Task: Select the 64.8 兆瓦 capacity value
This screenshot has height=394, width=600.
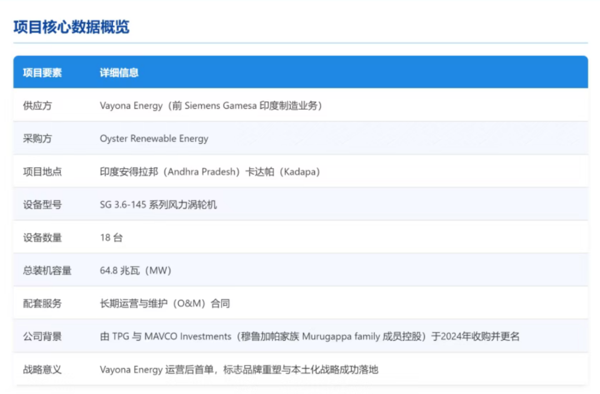Action: tap(136, 271)
